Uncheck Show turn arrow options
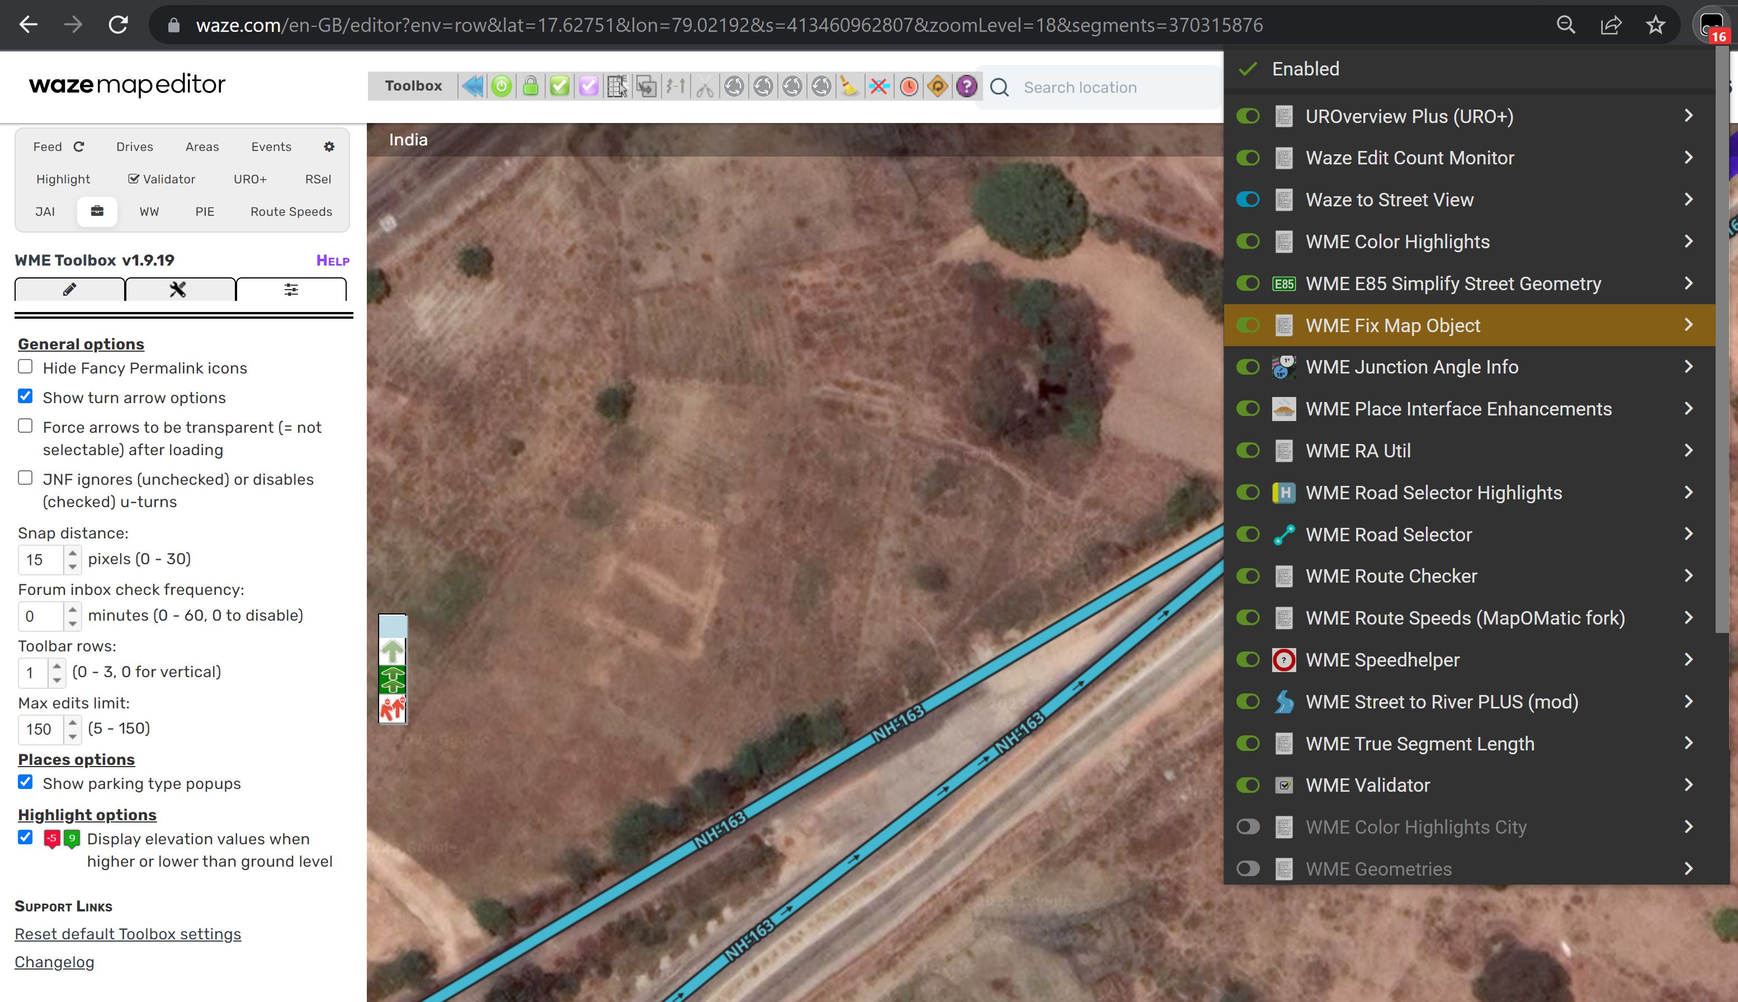The image size is (1738, 1002). click(26, 396)
